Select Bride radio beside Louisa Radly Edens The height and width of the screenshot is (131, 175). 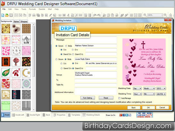[x=65, y=59]
